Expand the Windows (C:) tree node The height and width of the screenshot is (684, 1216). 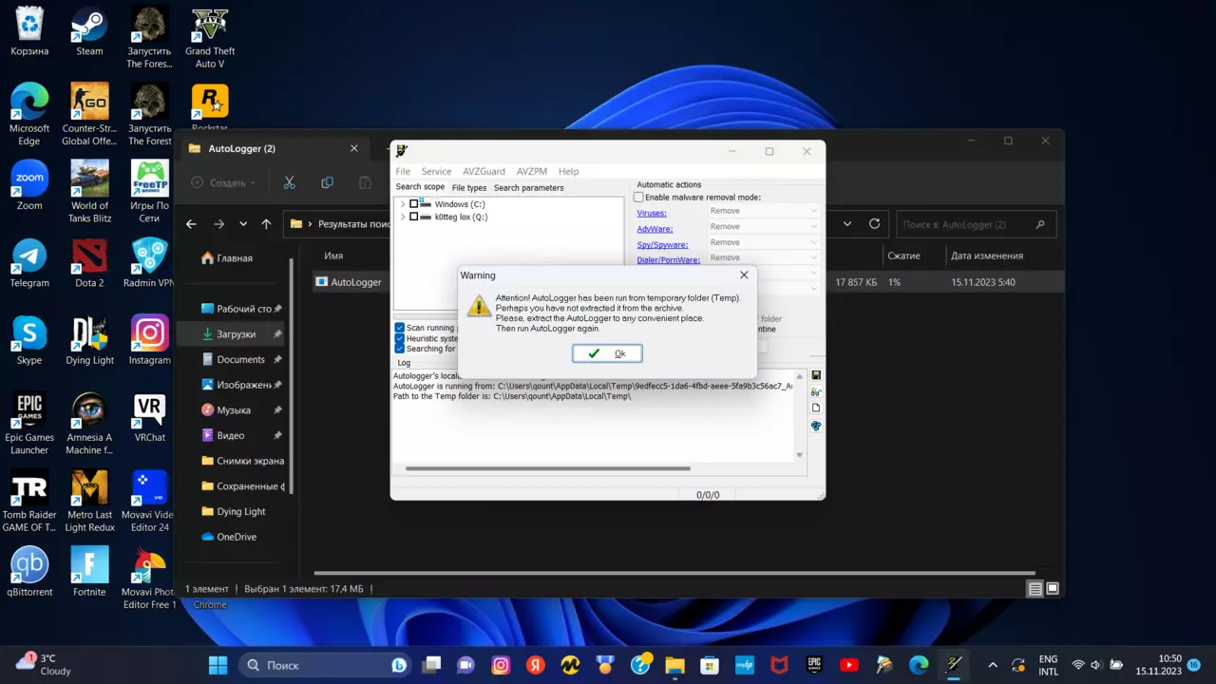(x=403, y=204)
